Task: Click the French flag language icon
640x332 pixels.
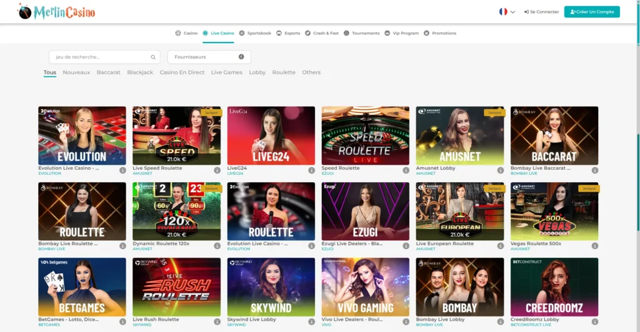Action: 503,12
